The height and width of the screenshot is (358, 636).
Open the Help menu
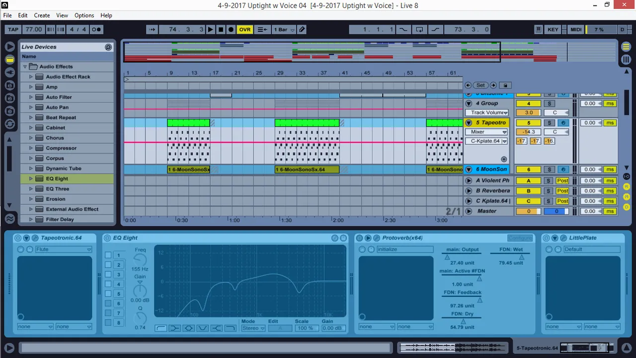coord(106,15)
